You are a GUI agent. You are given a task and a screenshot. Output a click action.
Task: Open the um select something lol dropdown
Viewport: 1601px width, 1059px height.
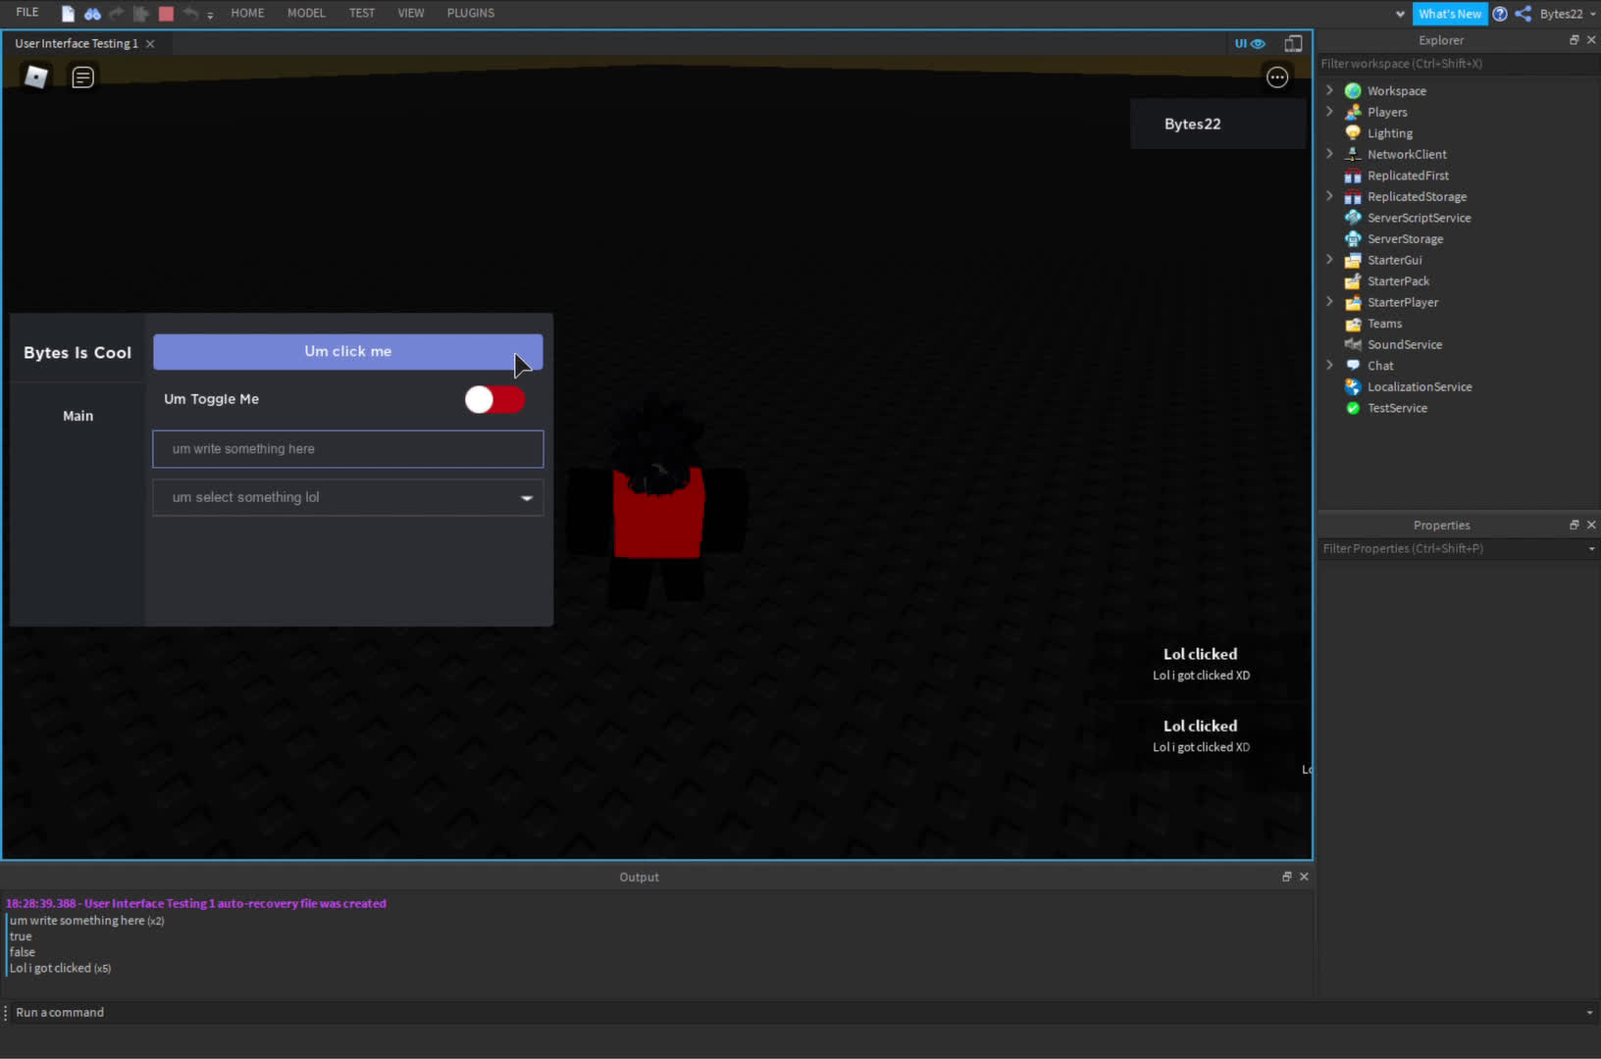pyautogui.click(x=347, y=497)
